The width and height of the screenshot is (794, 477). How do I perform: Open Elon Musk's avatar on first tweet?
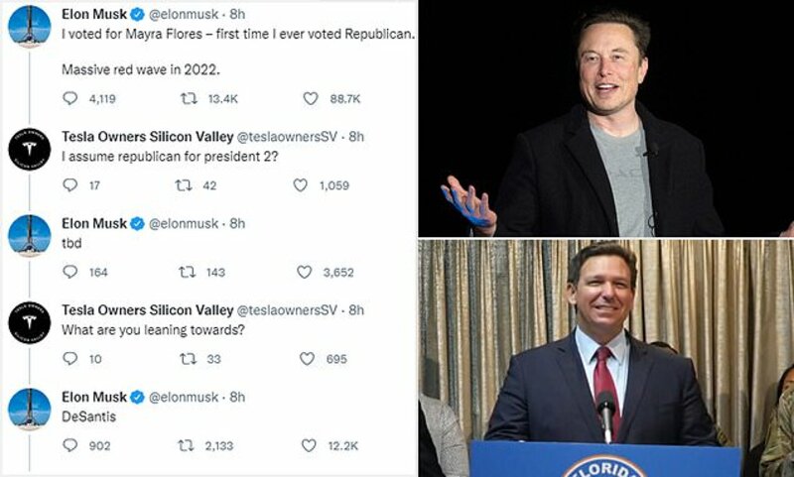[30, 27]
